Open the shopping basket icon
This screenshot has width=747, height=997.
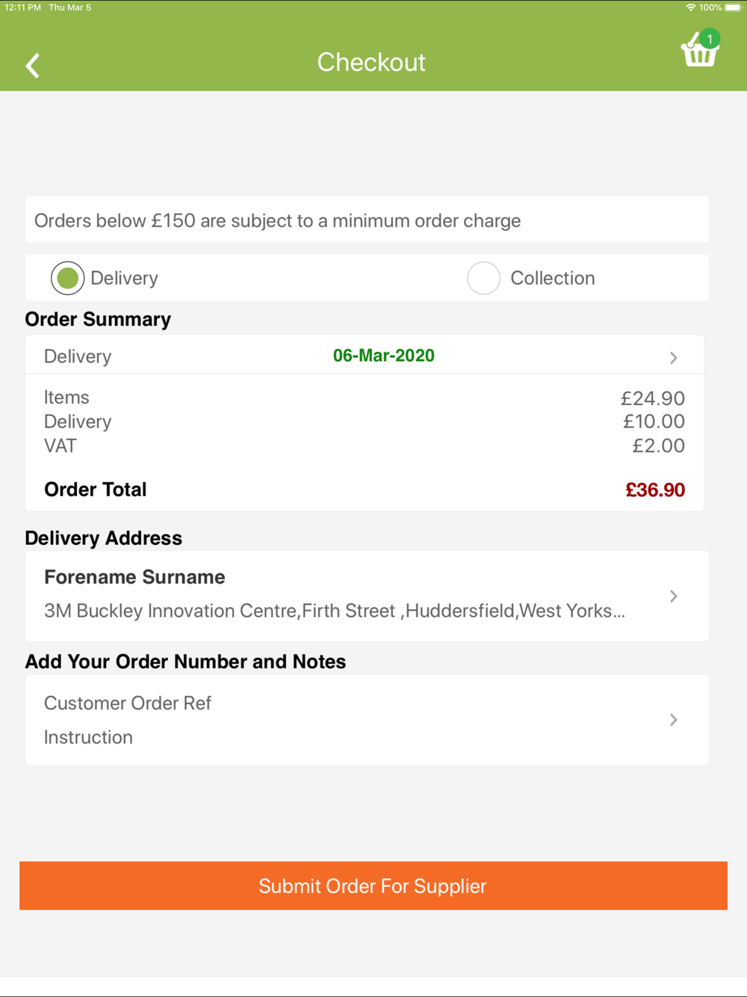[698, 53]
